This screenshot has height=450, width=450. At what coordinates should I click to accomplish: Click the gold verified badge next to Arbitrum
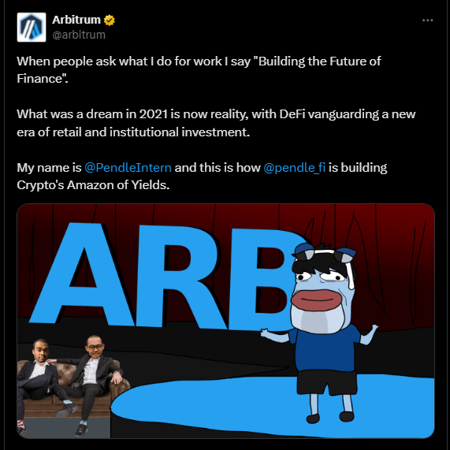tap(110, 20)
